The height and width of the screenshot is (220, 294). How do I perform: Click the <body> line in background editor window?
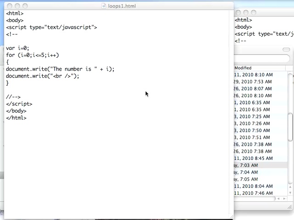click(x=243, y=27)
